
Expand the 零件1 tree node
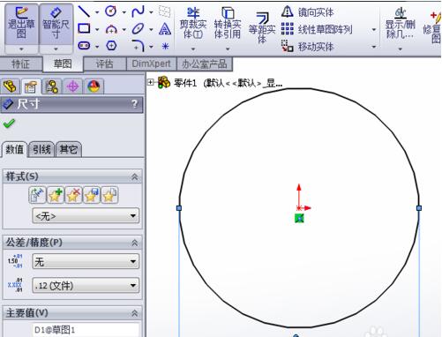point(150,82)
